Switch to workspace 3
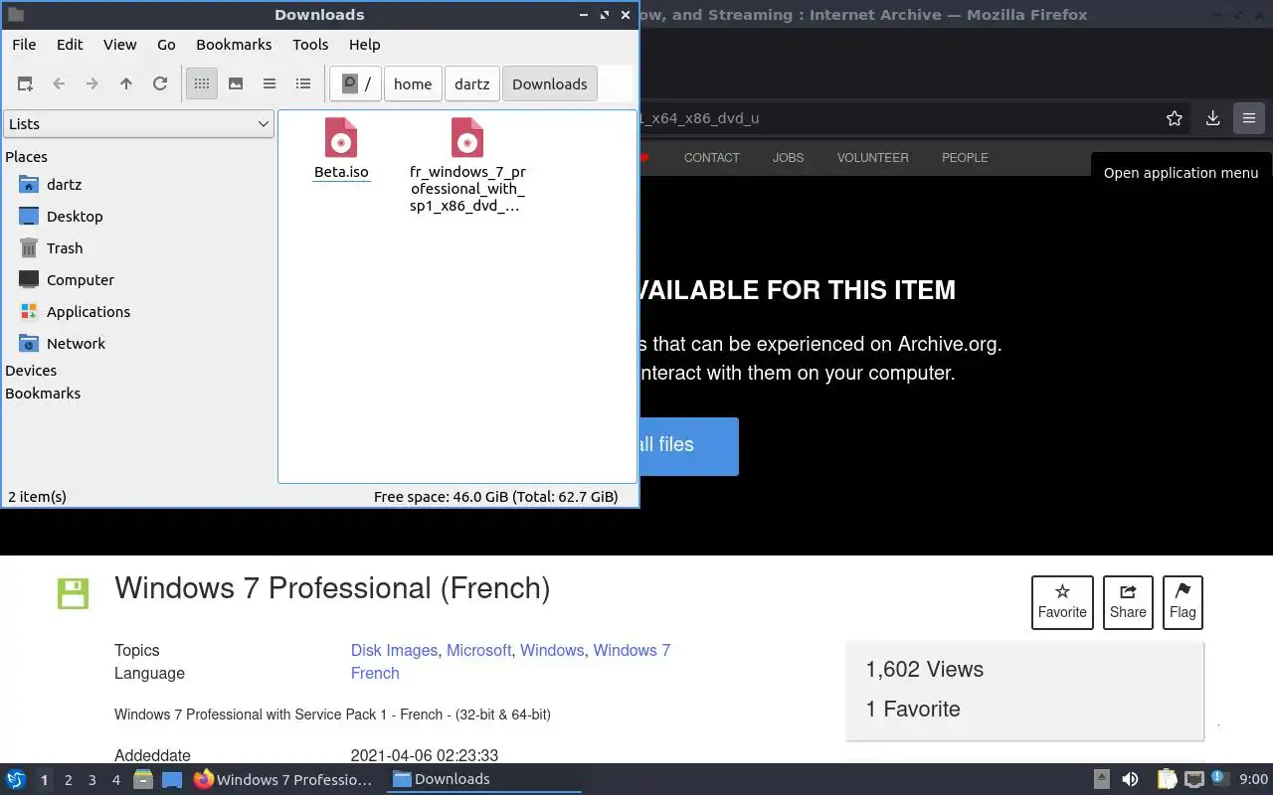The image size is (1273, 795). coord(91,780)
